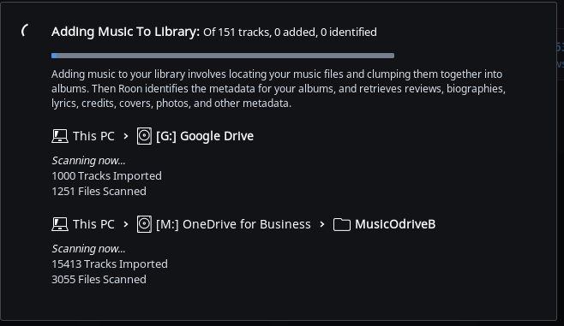
Task: Click the folder icon next to MusicOdriveB
Action: coord(342,225)
